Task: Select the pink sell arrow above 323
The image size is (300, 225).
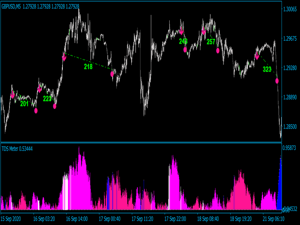Action: (x=257, y=56)
